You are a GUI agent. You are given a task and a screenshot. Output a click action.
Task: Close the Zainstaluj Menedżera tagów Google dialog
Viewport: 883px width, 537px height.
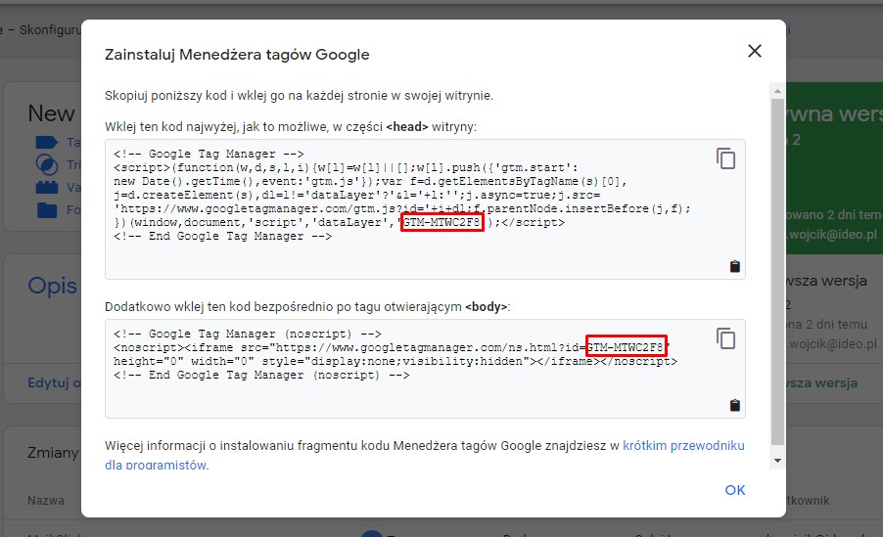point(754,51)
